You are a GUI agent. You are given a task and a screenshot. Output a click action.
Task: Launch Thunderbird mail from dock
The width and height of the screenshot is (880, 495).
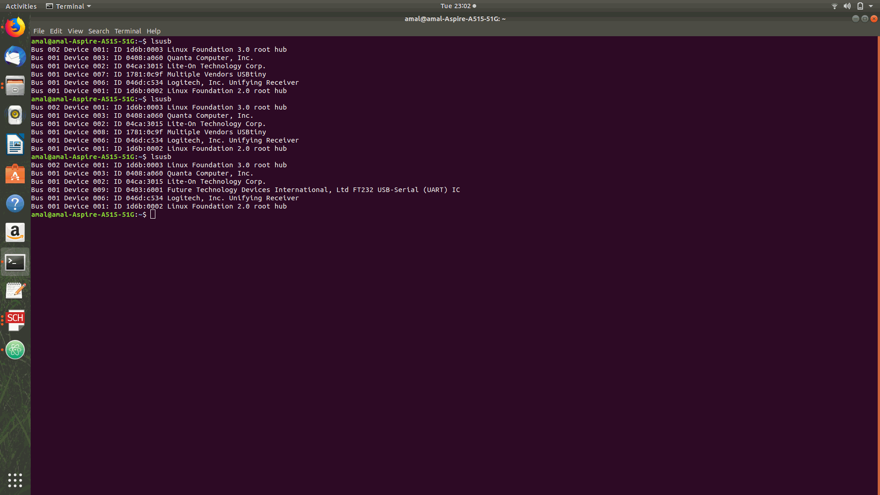pyautogui.click(x=15, y=57)
